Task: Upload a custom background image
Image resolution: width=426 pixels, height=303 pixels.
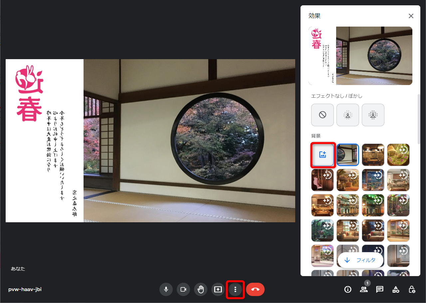Action: 322,155
